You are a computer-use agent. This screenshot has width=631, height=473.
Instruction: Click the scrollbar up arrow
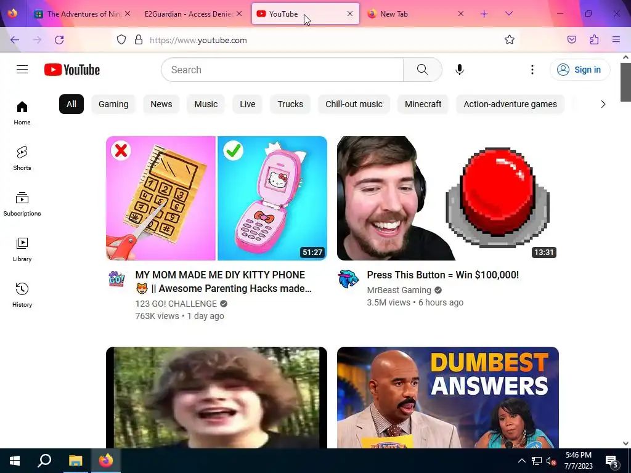point(625,57)
